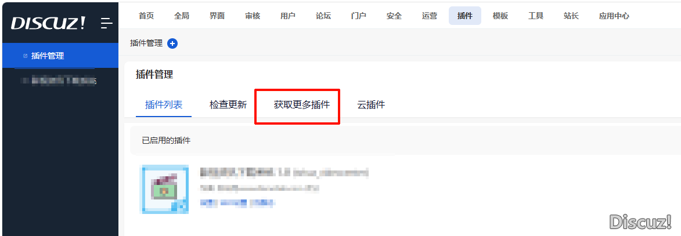Click the Discuz! logo in sidebar
681x236 pixels.
(48, 23)
